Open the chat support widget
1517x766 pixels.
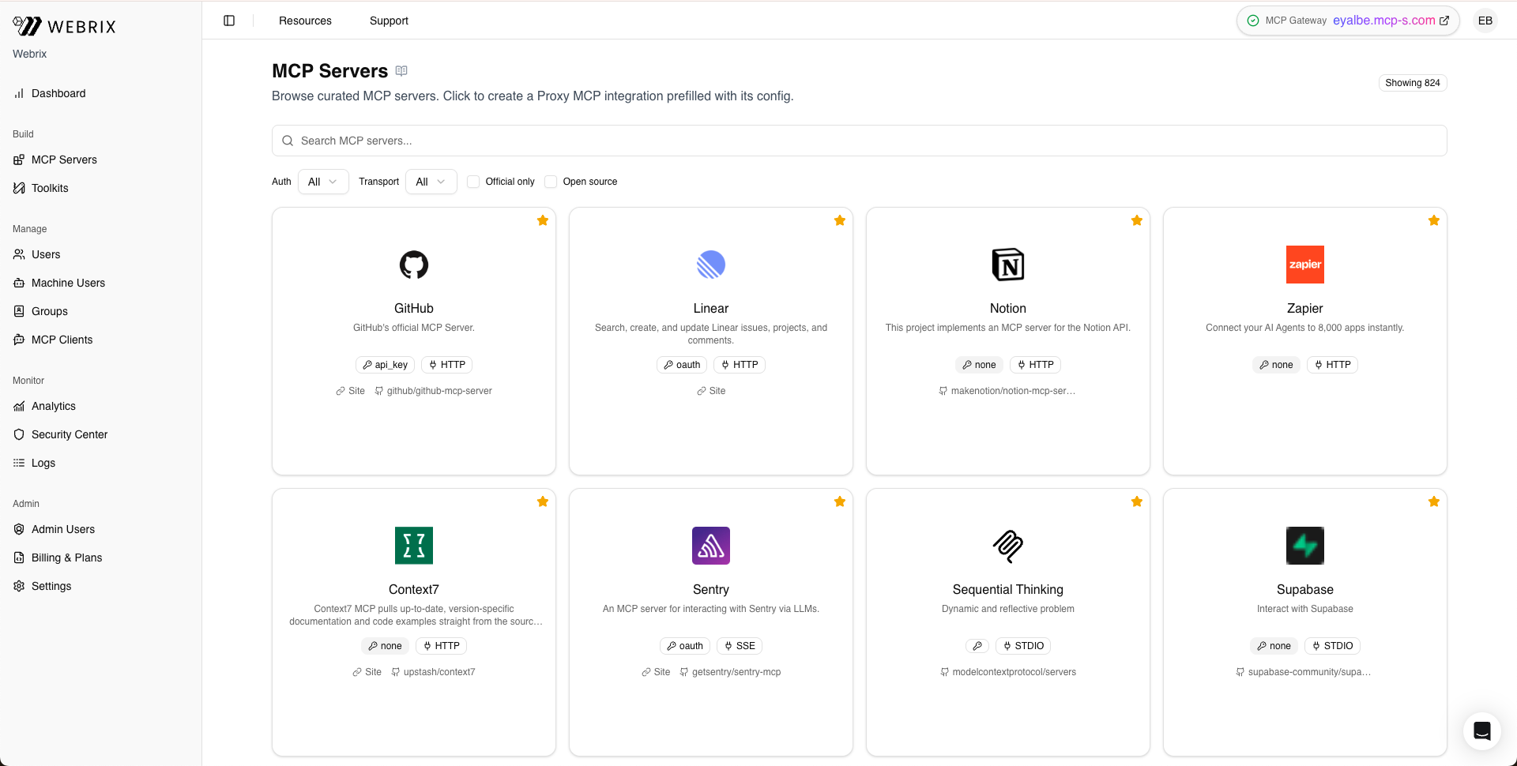[x=1481, y=730]
